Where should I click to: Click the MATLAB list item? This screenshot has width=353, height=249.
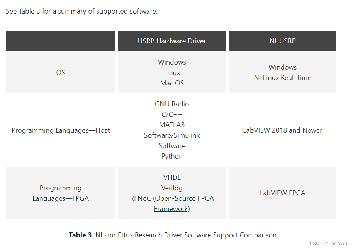(171, 124)
